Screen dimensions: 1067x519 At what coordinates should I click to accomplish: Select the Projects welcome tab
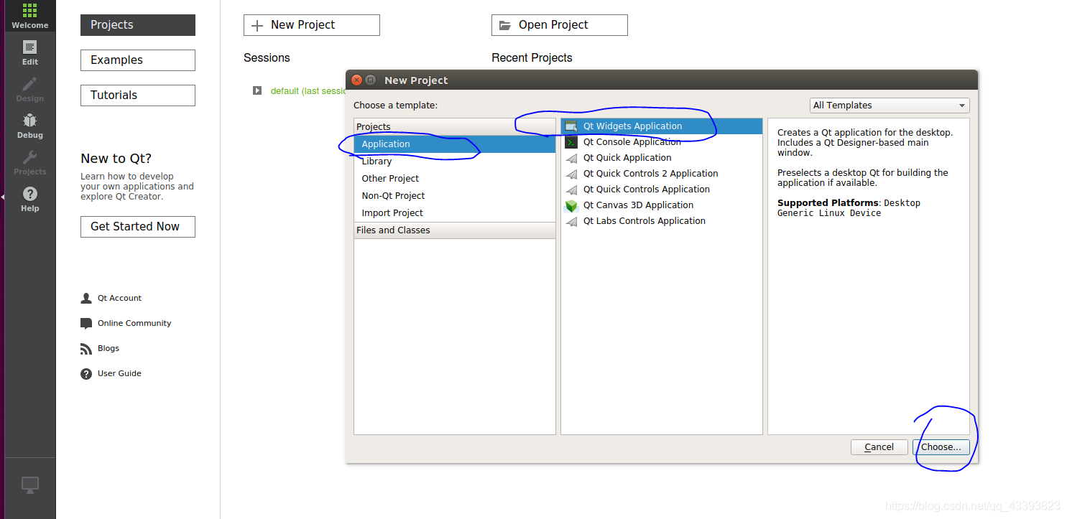coord(138,25)
